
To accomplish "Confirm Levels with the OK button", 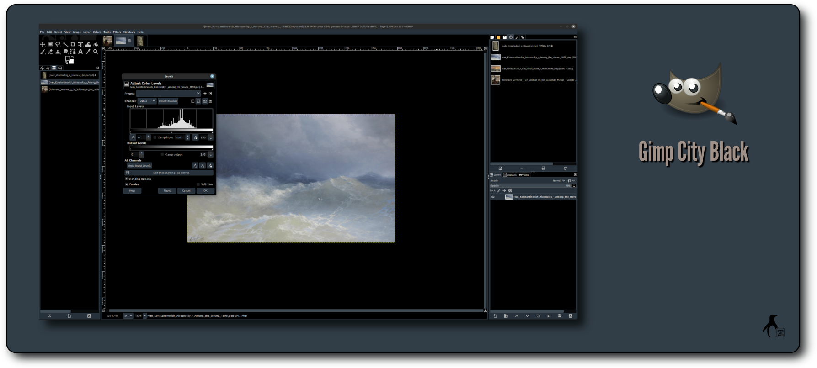I will point(205,191).
